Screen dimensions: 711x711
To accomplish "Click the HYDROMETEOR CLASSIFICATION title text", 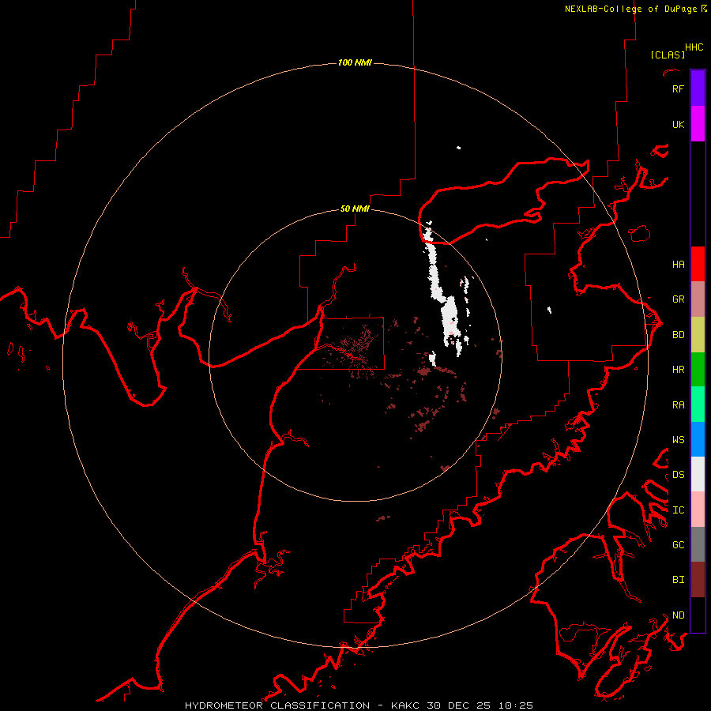I will [277, 705].
